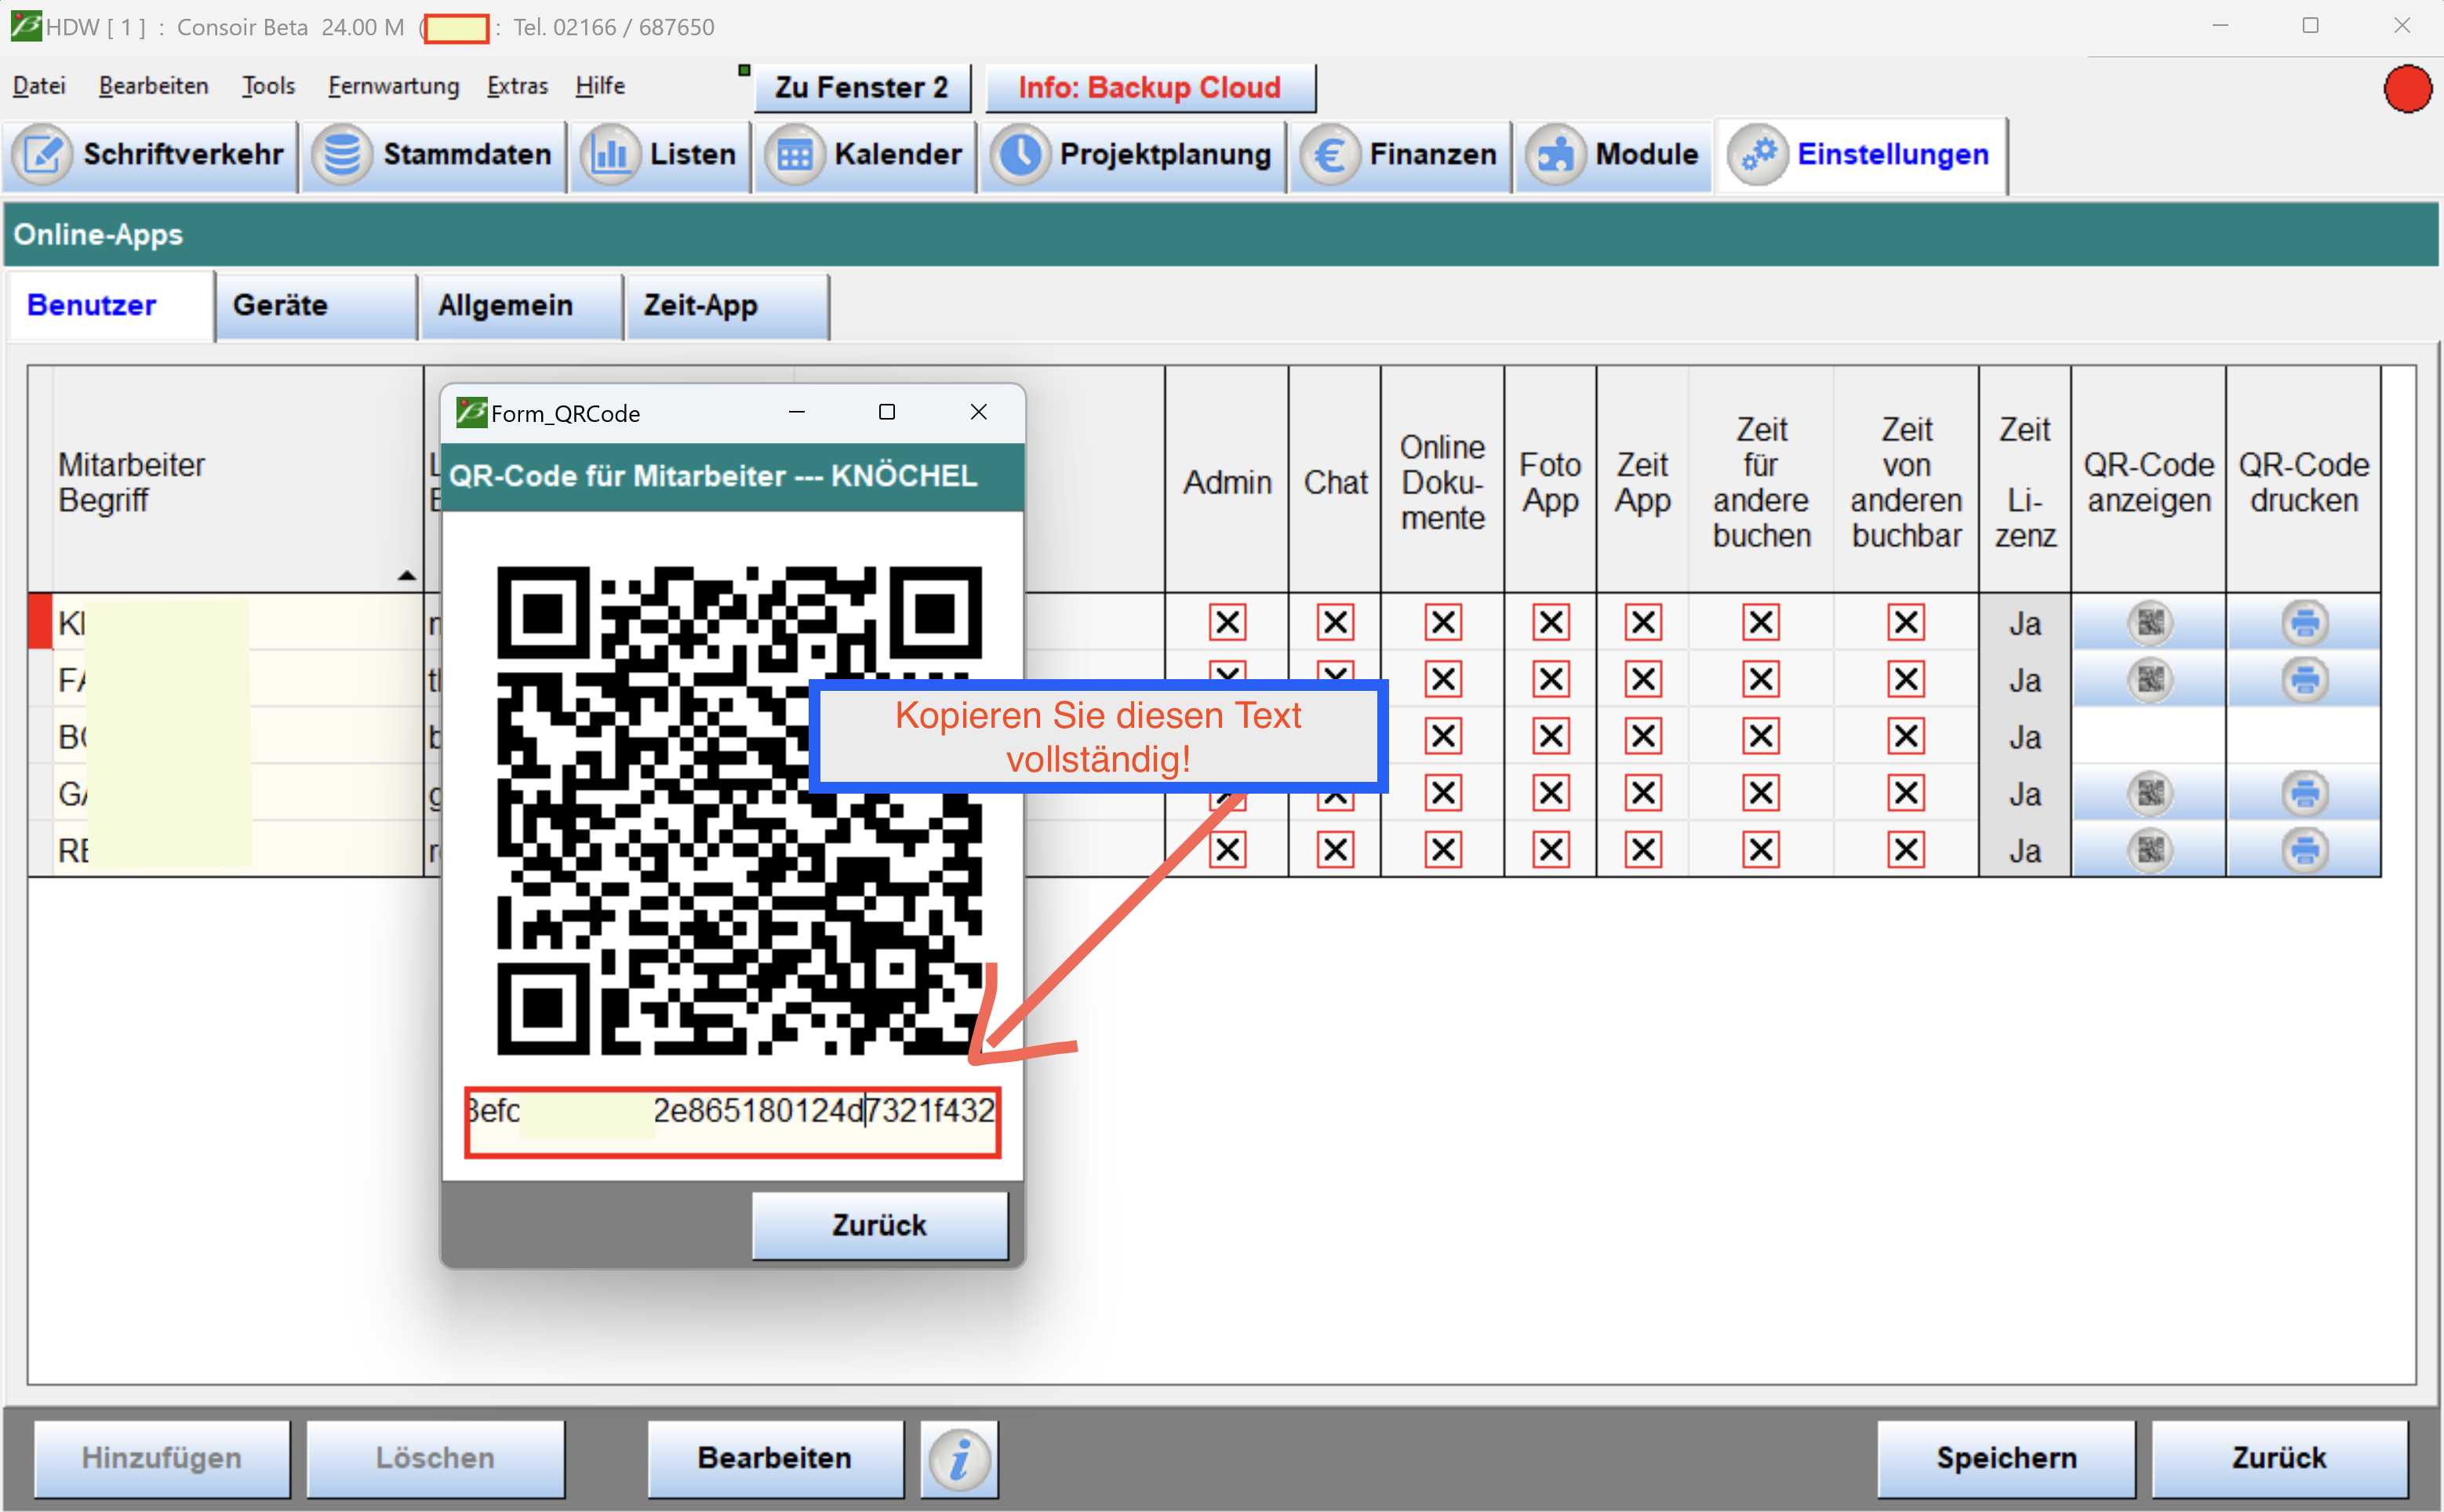Print QR code for row FA
The height and width of the screenshot is (1512, 2444).
tap(2304, 679)
